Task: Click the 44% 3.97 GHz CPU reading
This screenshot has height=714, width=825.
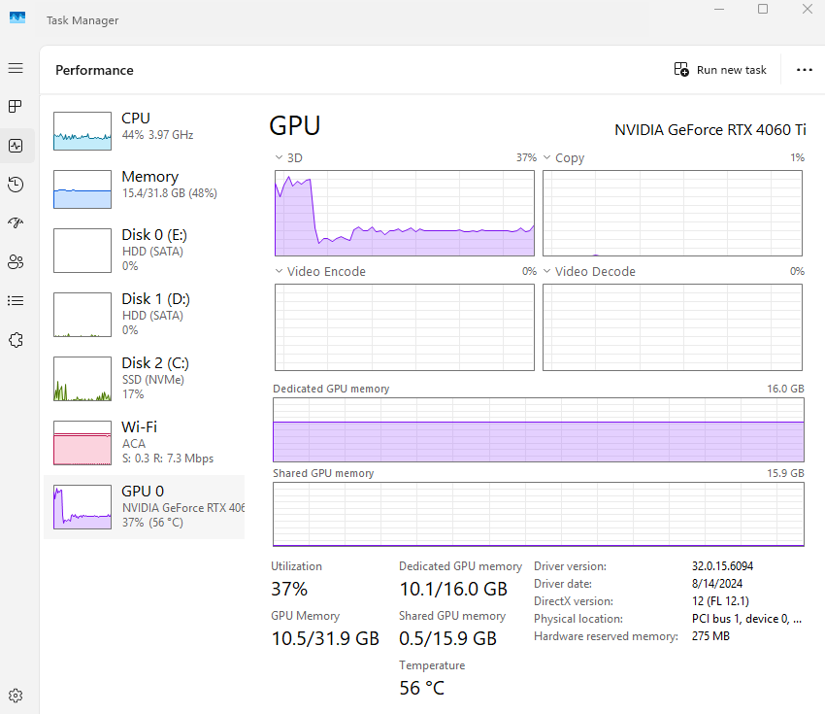Action: tap(158, 135)
